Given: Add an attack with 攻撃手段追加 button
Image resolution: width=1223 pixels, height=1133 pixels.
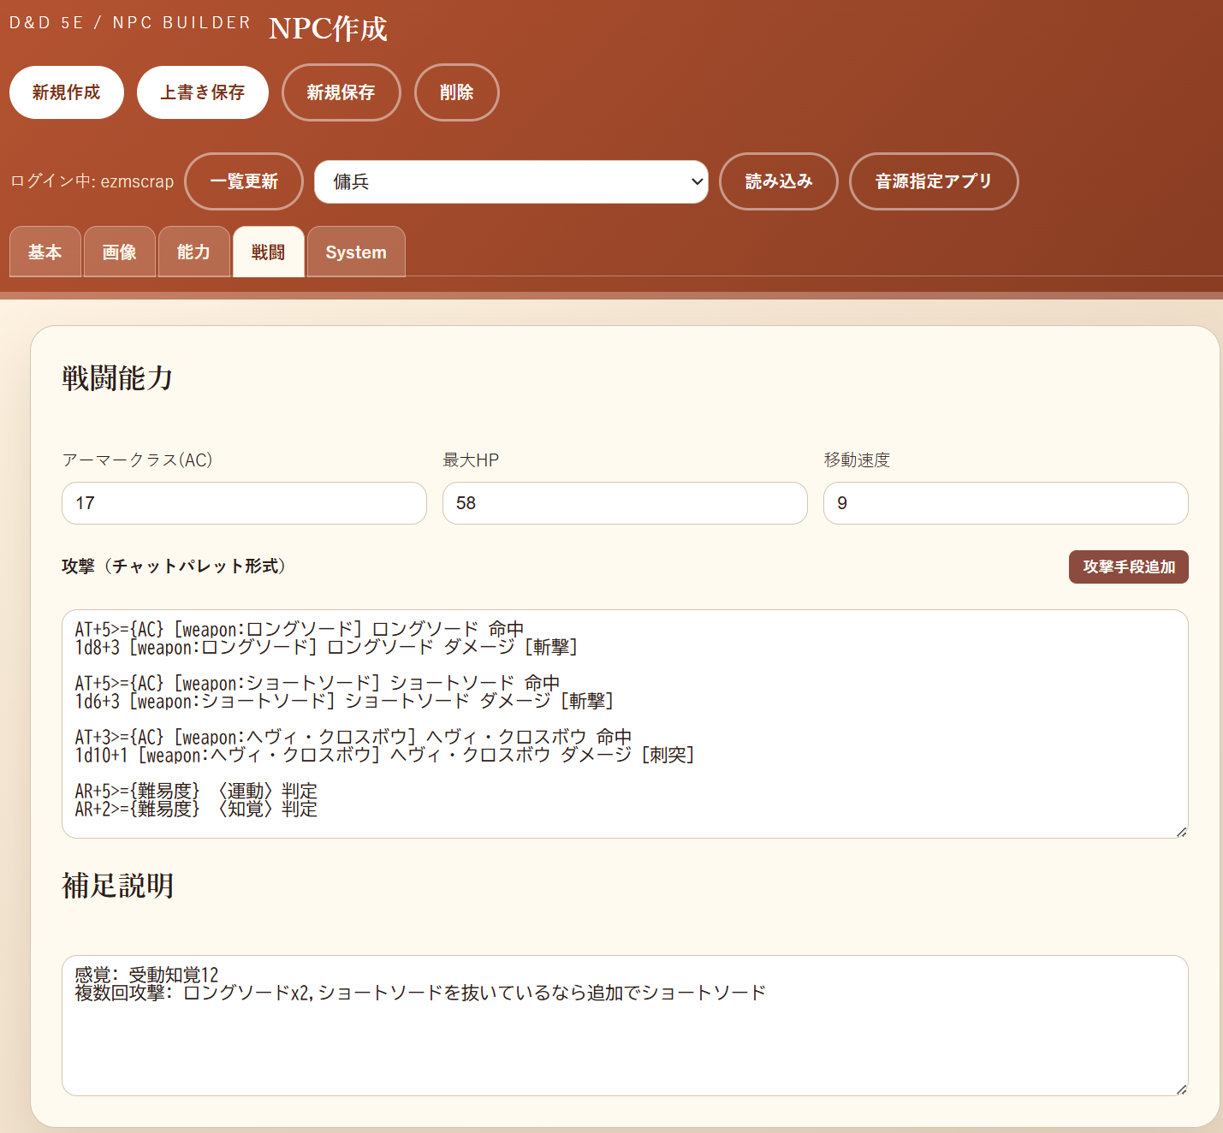Looking at the screenshot, I should [x=1129, y=566].
